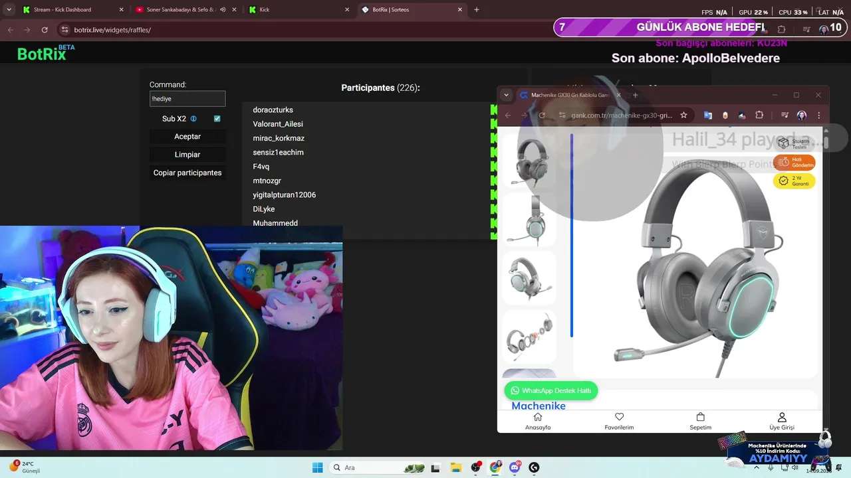Open the three-dot Chrome menu in gank window
851x478 pixels.
coord(819,115)
